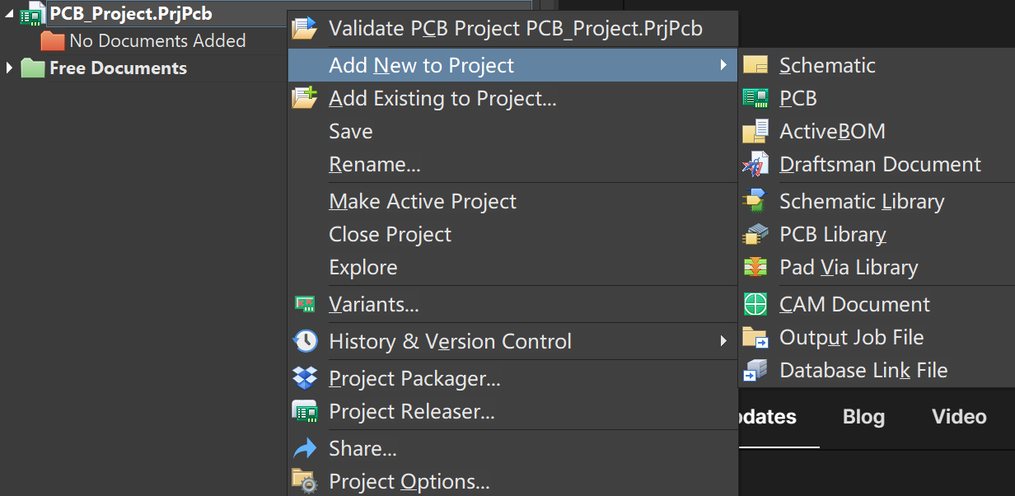Switch to the Blog tab
Image resolution: width=1015 pixels, height=496 pixels.
point(863,417)
